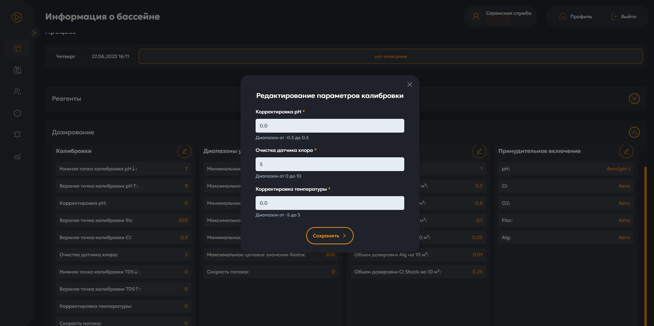Screen dimensions: 654x326
Task: Open the Профиль page
Action: coord(576,16)
